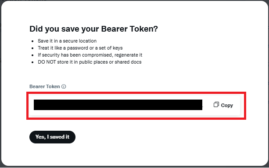Screen dimensions: 269x168
Task: Click the bullet dot before DO NOT
Action: point(32,62)
